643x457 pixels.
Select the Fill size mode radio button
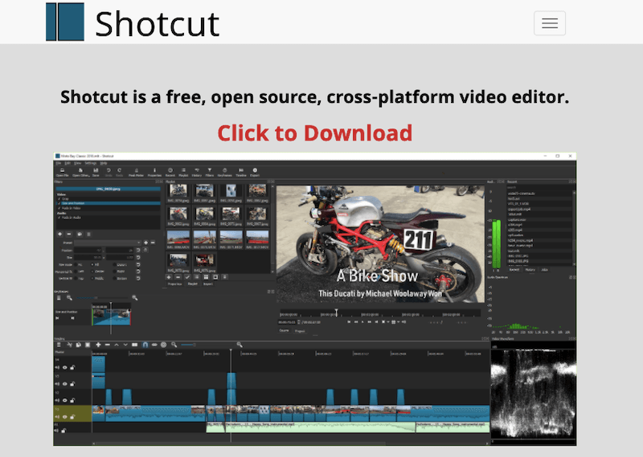[x=92, y=264]
